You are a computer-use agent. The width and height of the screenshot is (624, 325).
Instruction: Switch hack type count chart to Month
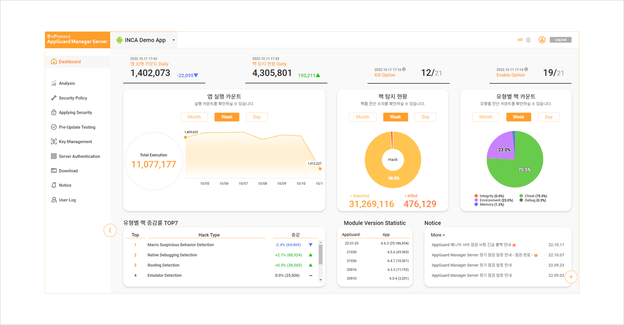(486, 117)
